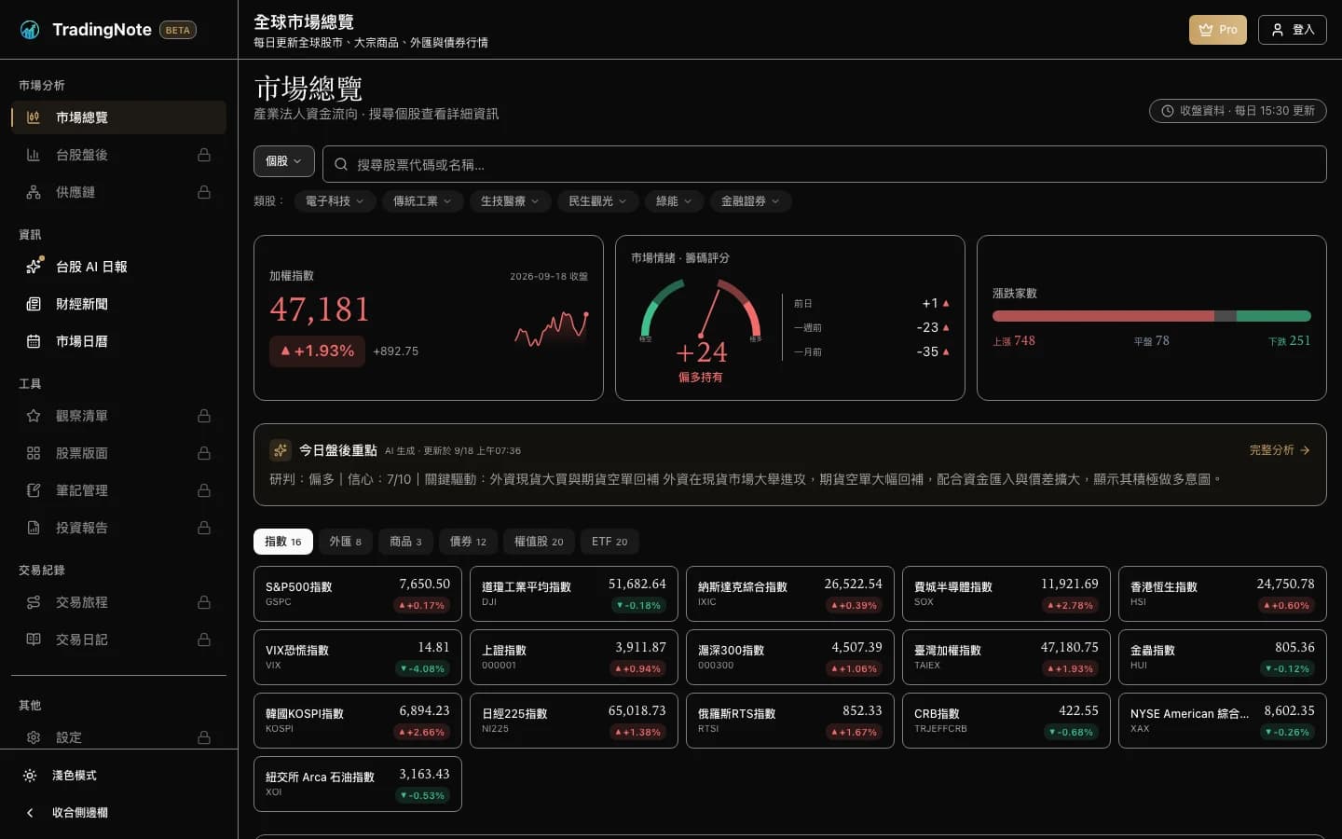This screenshot has width=1342, height=839.
Task: Switch to the 權值股 20 tab
Action: [x=540, y=542]
